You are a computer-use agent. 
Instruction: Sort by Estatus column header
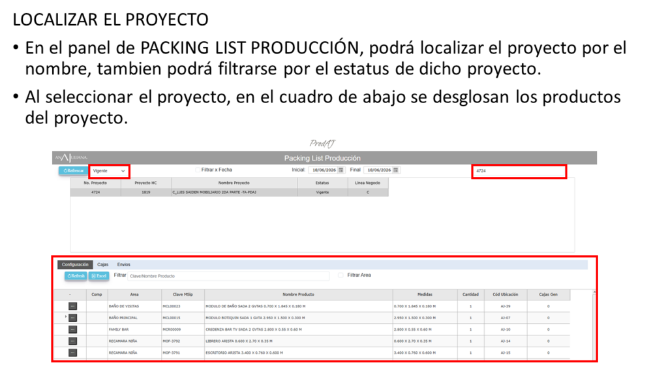pyautogui.click(x=322, y=183)
